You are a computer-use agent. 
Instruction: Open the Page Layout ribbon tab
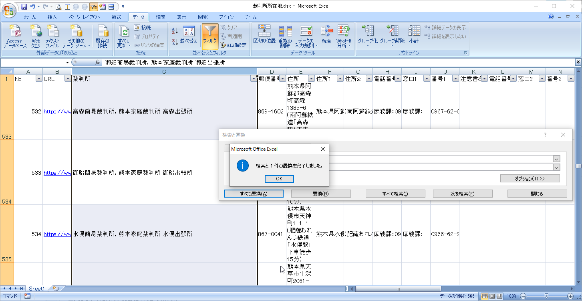84,17
